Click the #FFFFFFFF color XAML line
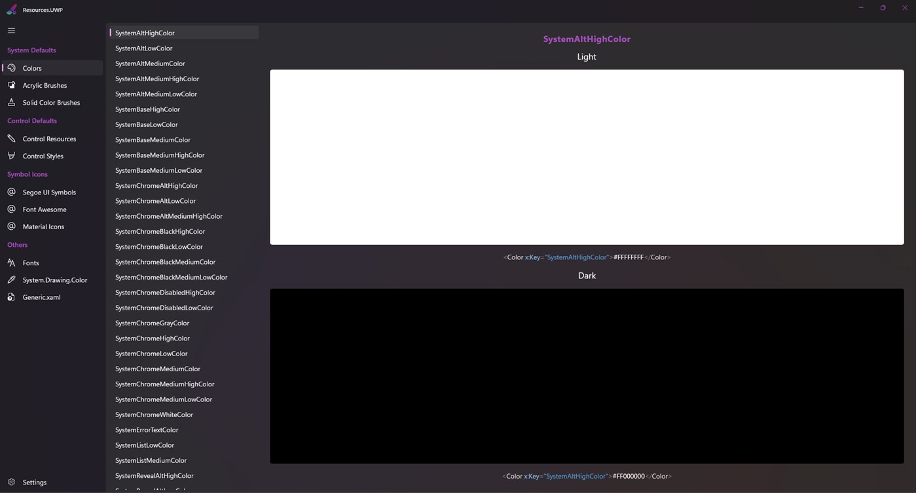916x493 pixels. click(587, 257)
